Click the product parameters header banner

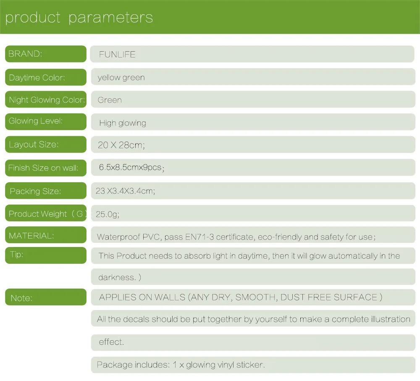click(x=210, y=17)
